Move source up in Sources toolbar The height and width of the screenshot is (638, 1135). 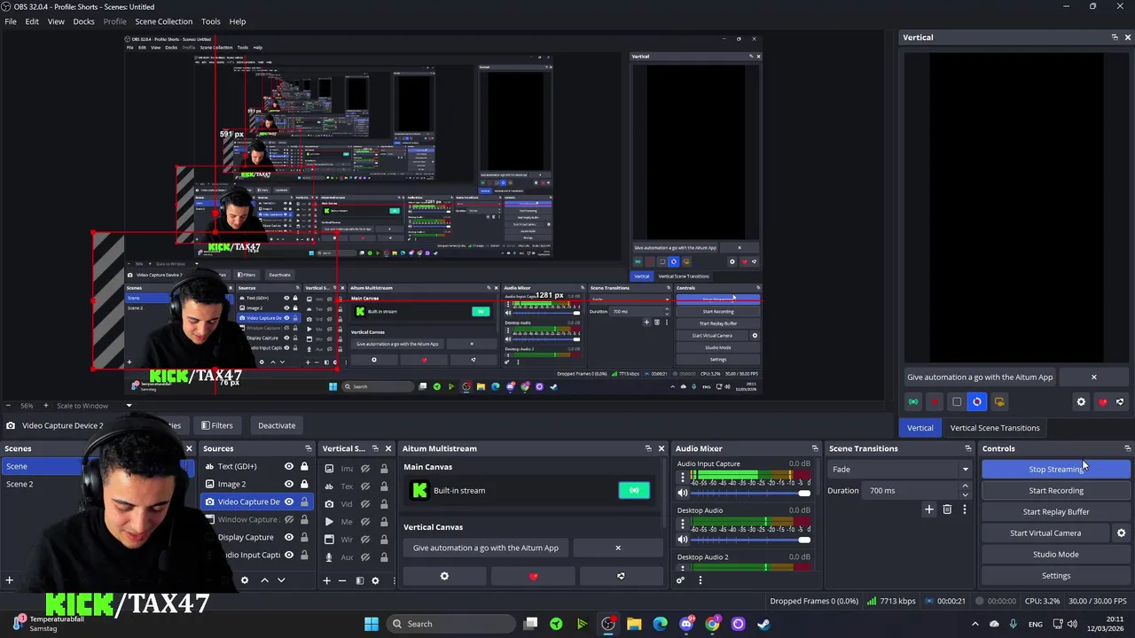point(264,580)
